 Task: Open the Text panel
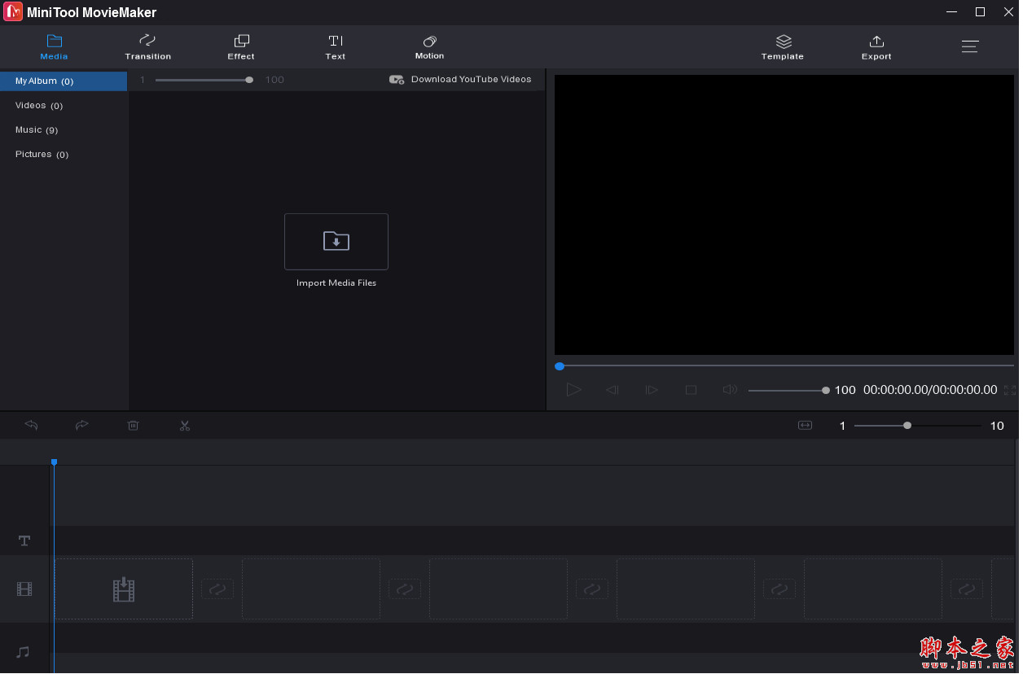click(x=335, y=46)
